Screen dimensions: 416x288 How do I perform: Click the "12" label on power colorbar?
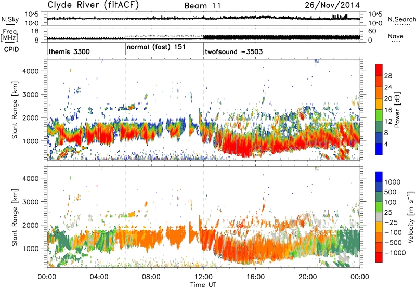click(x=388, y=122)
